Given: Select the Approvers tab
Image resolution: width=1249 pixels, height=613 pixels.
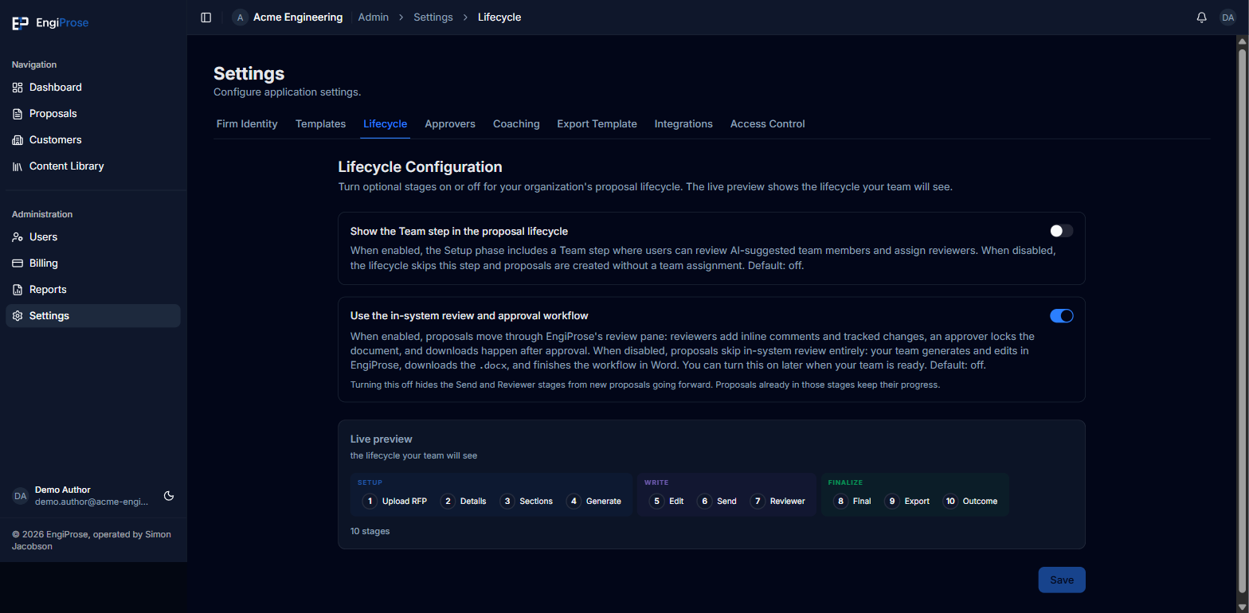Looking at the screenshot, I should coord(450,124).
